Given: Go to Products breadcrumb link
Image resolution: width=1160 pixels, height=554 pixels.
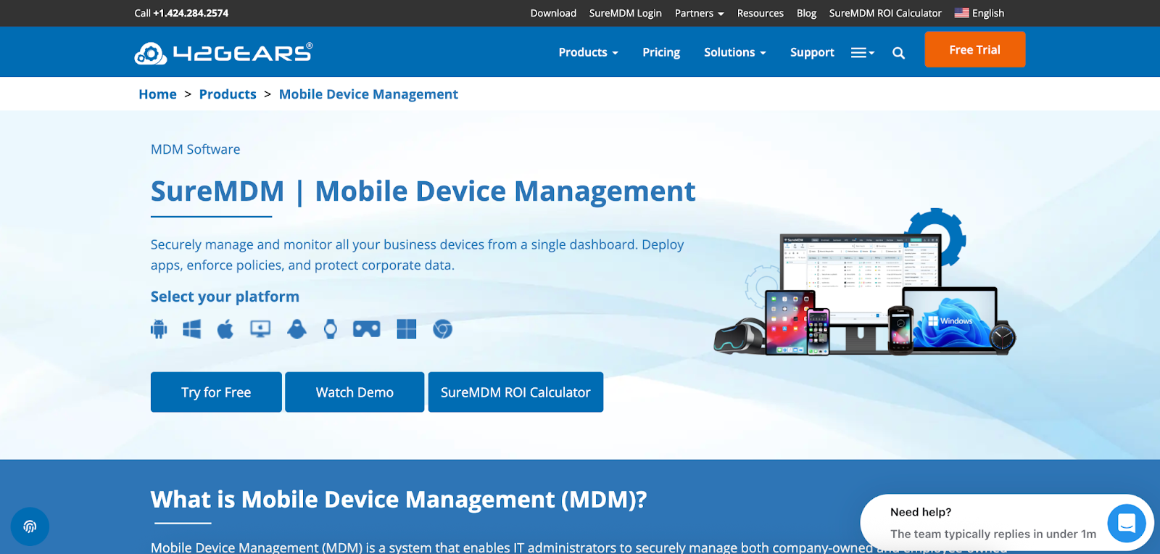Looking at the screenshot, I should tap(228, 94).
